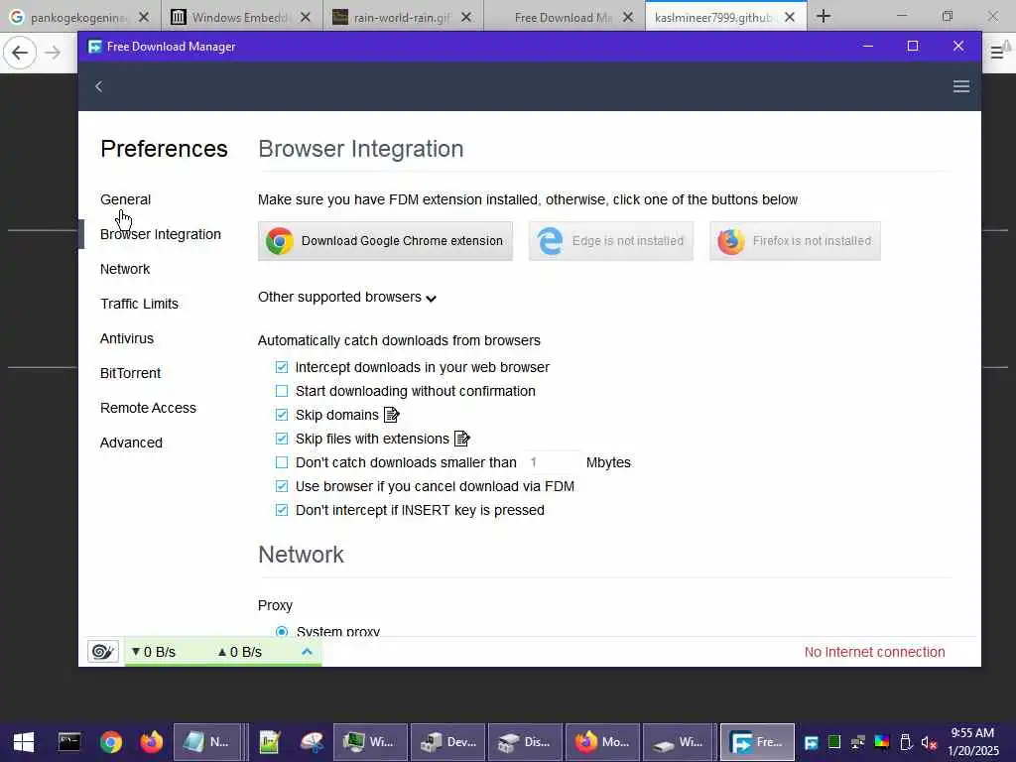This screenshot has height=762, width=1016.
Task: Switch to Mo... Firefox taskbar window
Action: (602, 742)
